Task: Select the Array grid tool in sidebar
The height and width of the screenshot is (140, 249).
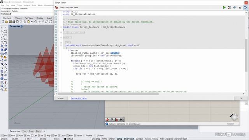Action: 2,82
